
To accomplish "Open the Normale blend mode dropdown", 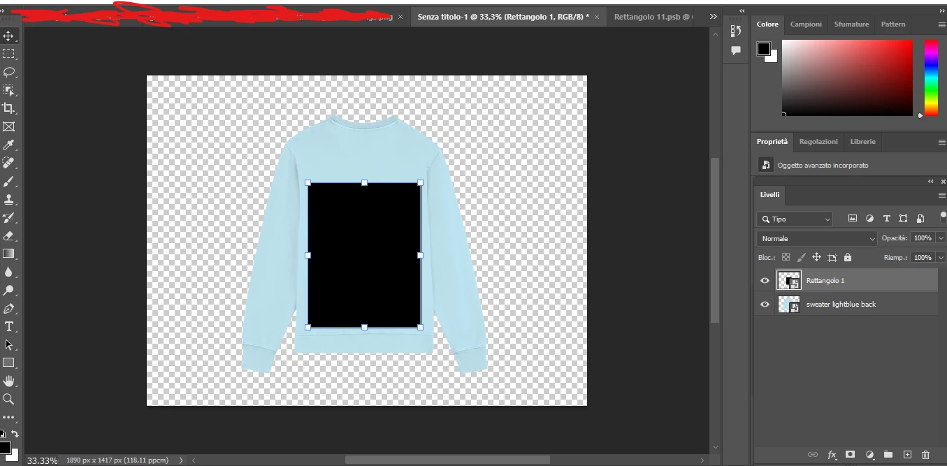I will (x=816, y=238).
